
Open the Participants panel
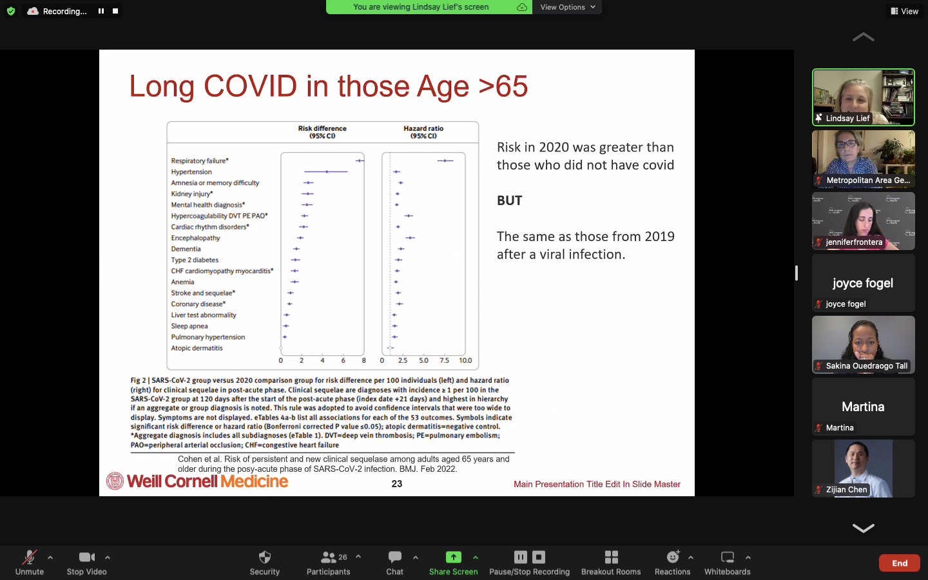coord(329,563)
